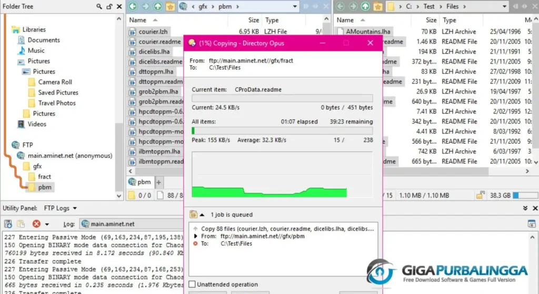
Task: Go back in the left pbm lister
Action: 133,6
